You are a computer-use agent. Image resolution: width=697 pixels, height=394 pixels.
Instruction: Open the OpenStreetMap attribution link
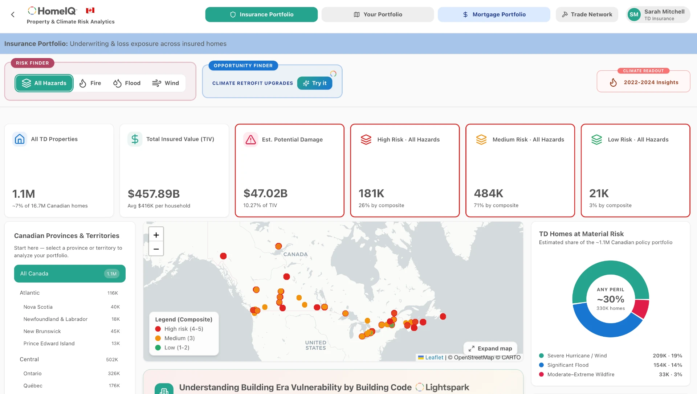click(474, 357)
